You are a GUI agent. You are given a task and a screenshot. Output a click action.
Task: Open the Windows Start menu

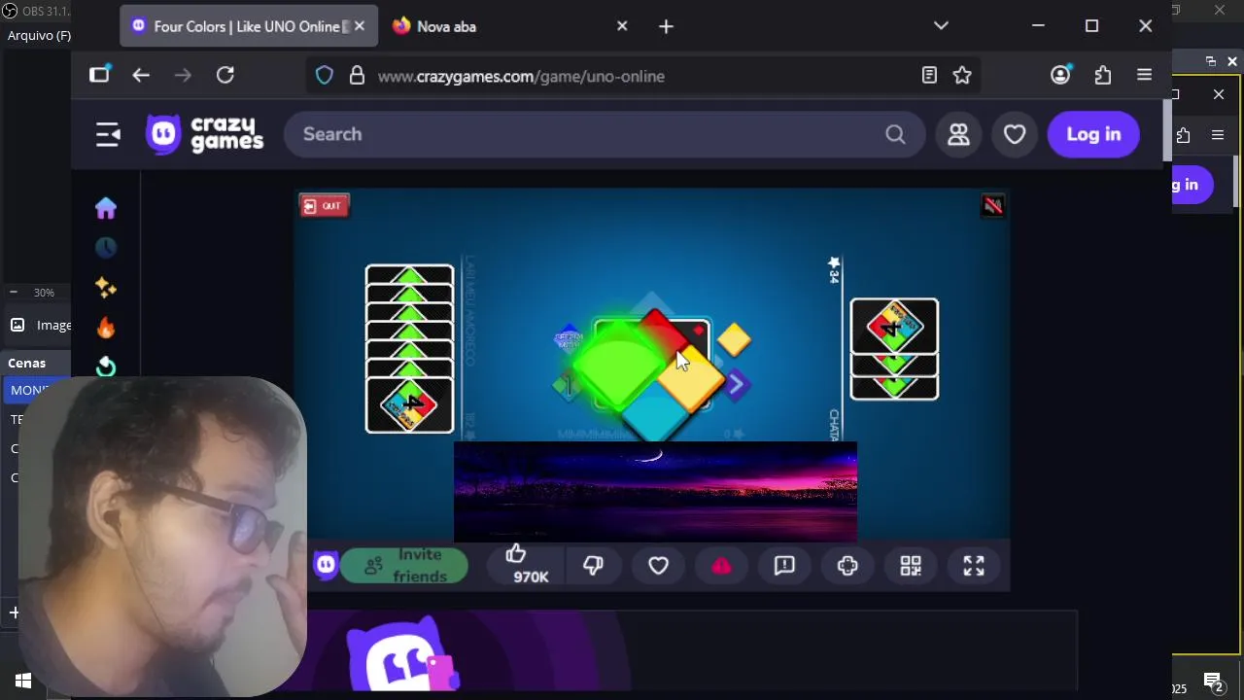[23, 682]
